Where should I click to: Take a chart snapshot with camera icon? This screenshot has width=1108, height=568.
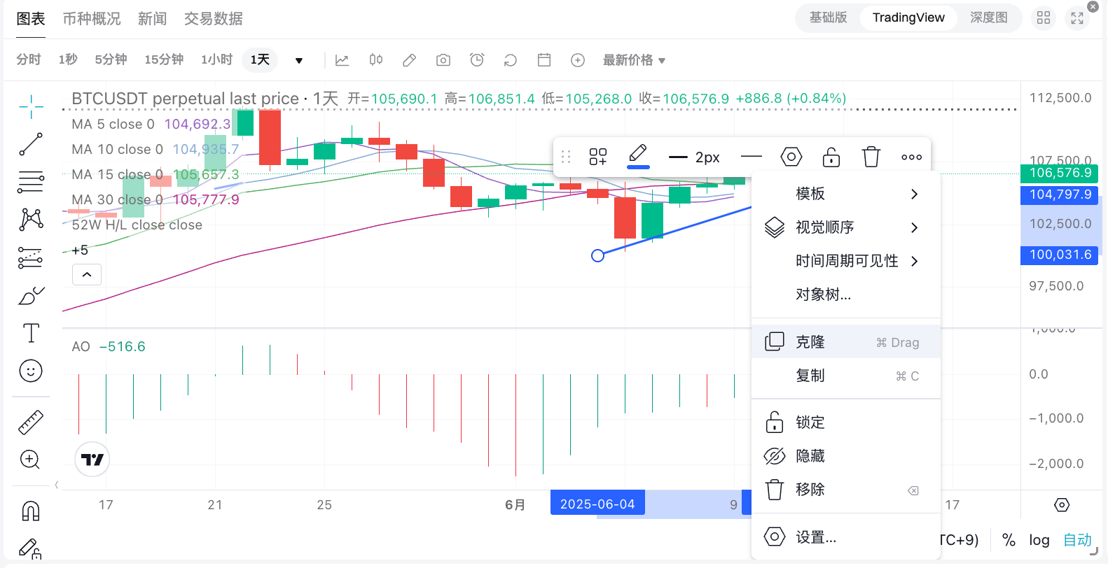point(443,60)
